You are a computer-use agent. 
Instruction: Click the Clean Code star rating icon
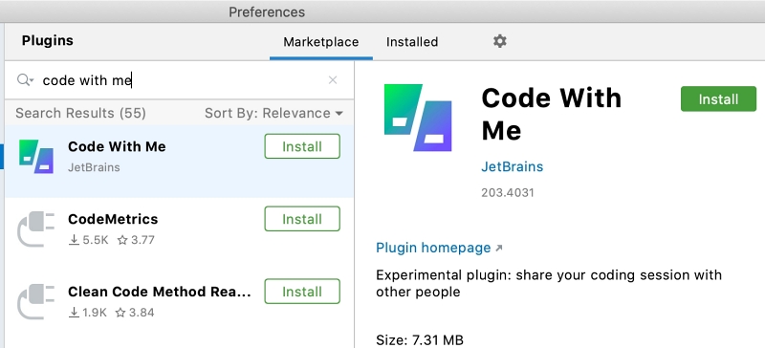coord(120,313)
